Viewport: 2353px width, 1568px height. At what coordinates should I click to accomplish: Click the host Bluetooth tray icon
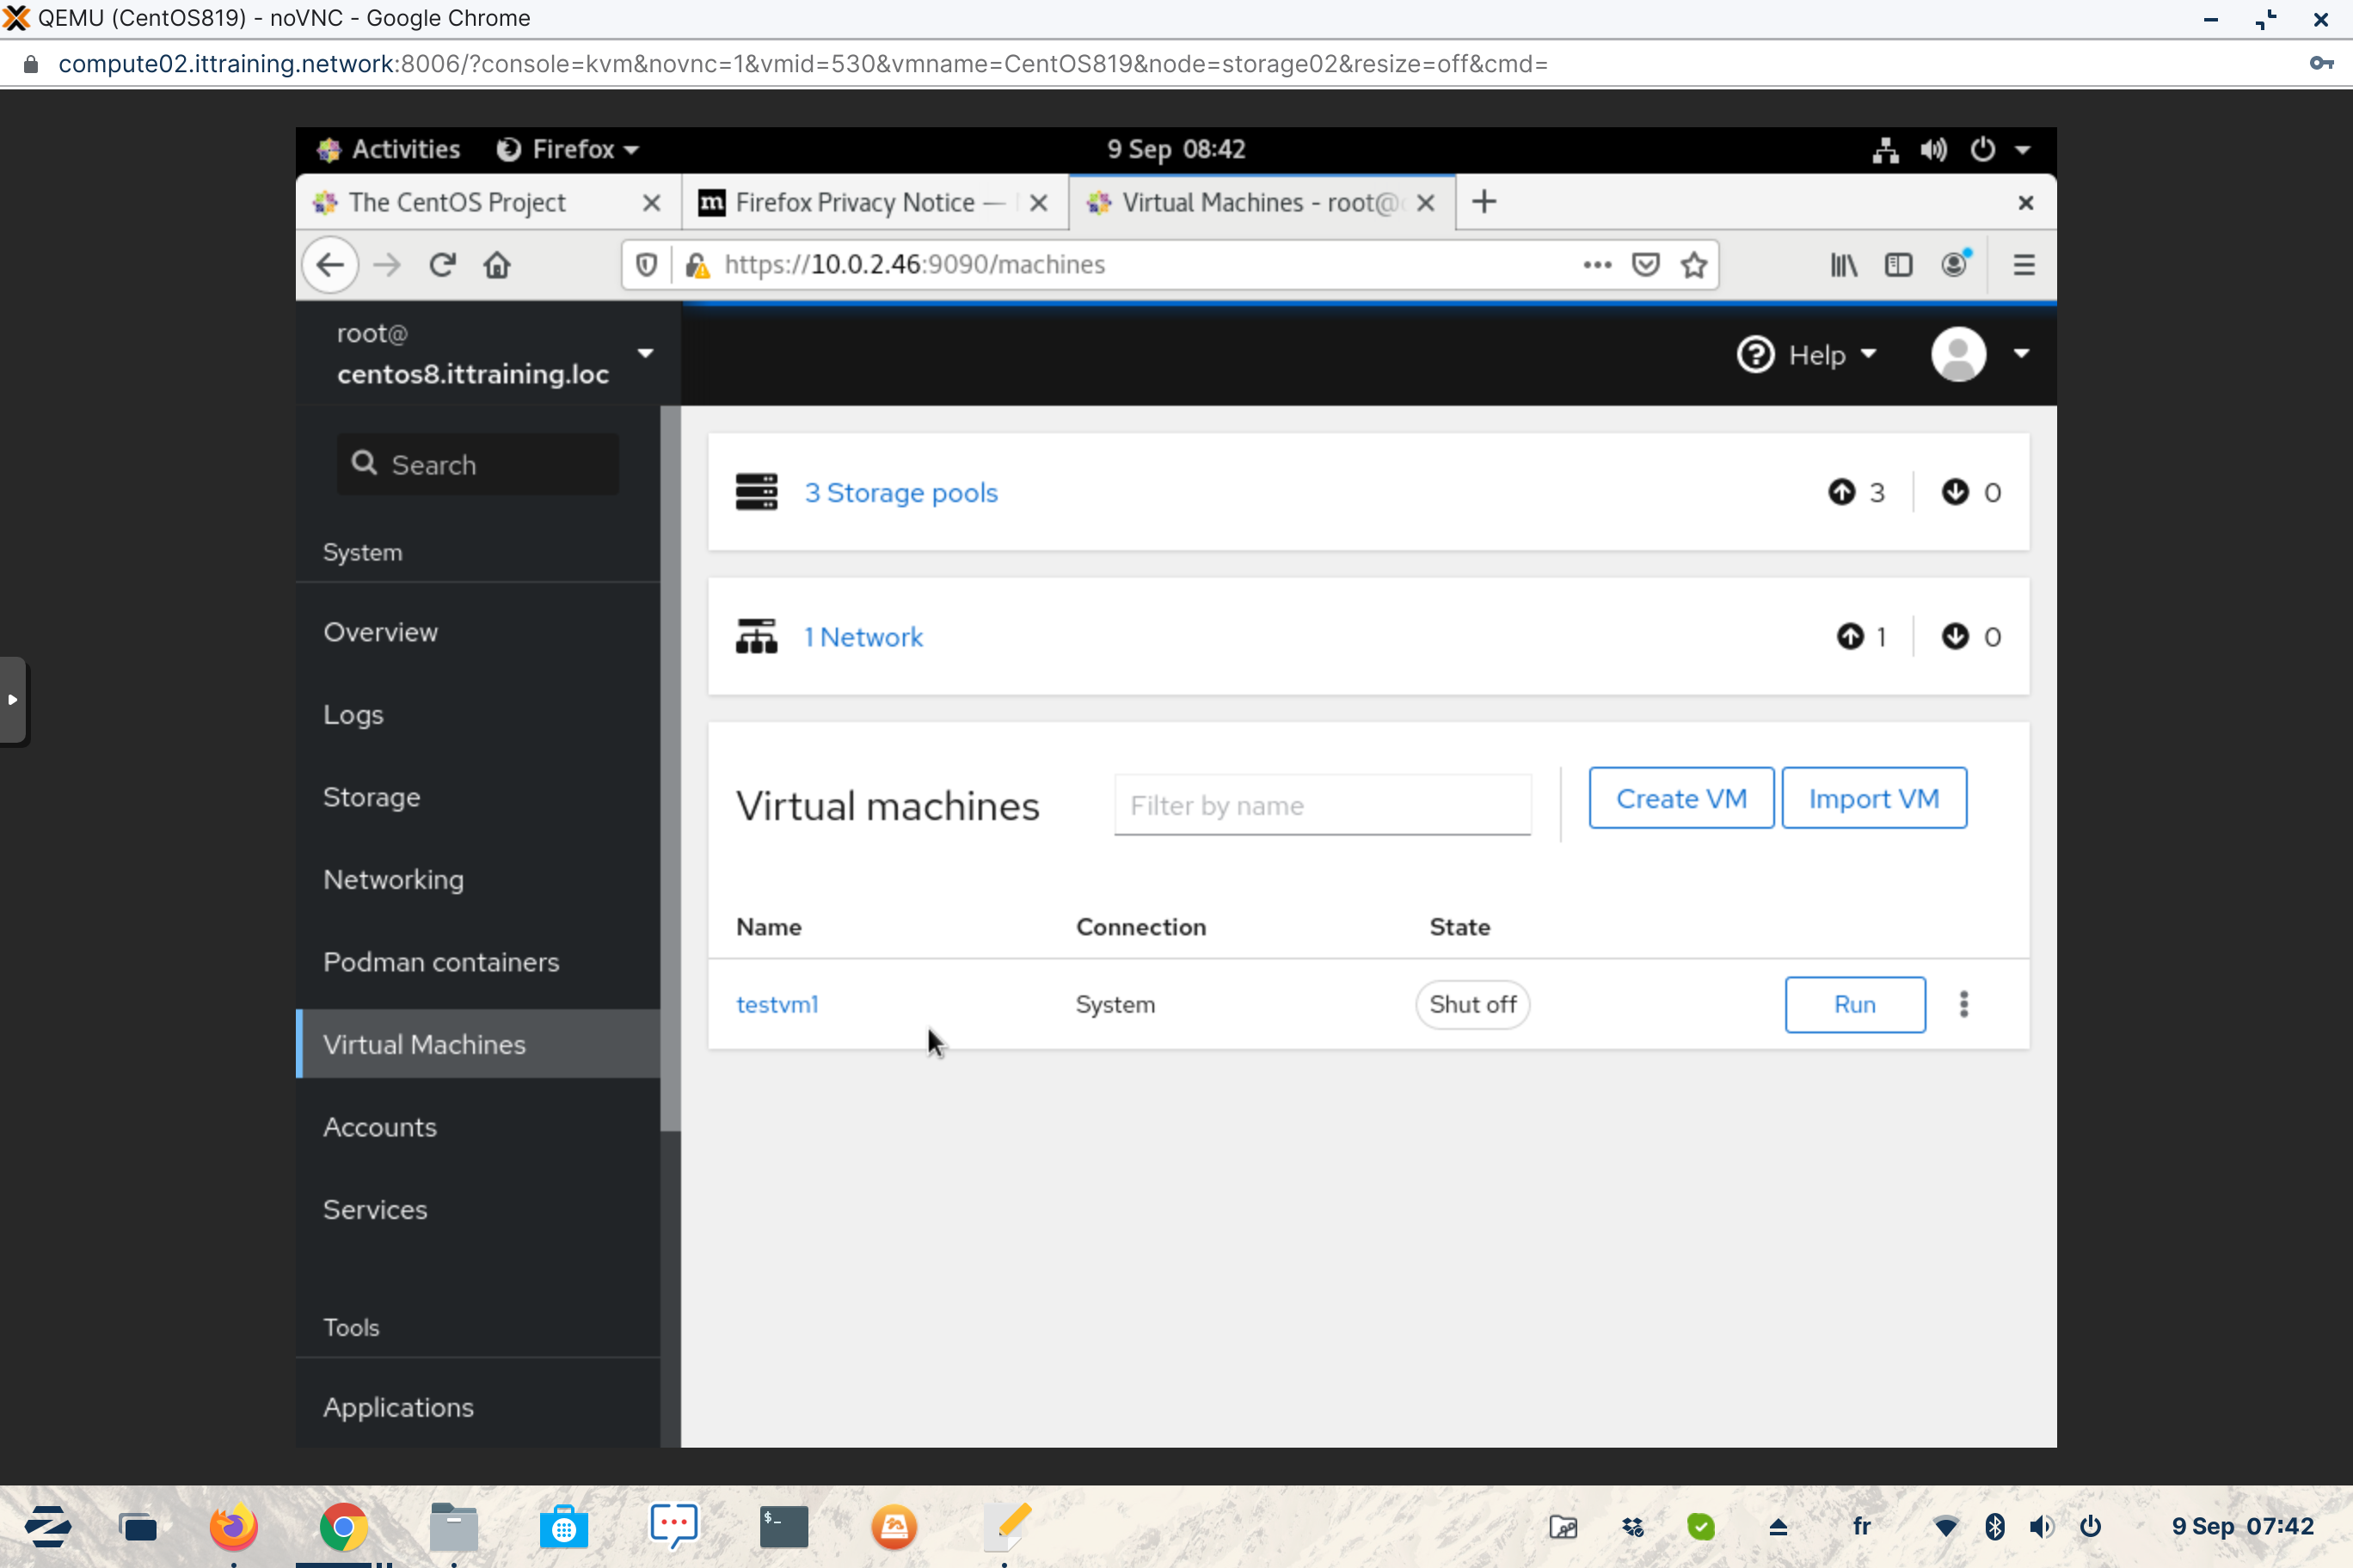click(x=1994, y=1527)
